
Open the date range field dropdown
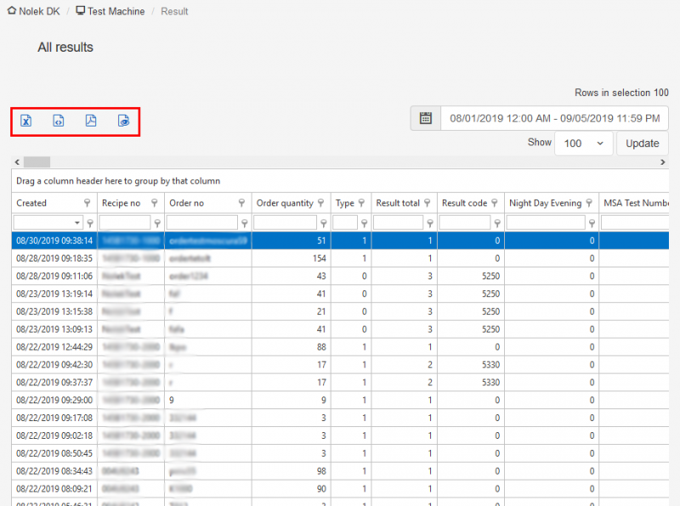tap(554, 118)
